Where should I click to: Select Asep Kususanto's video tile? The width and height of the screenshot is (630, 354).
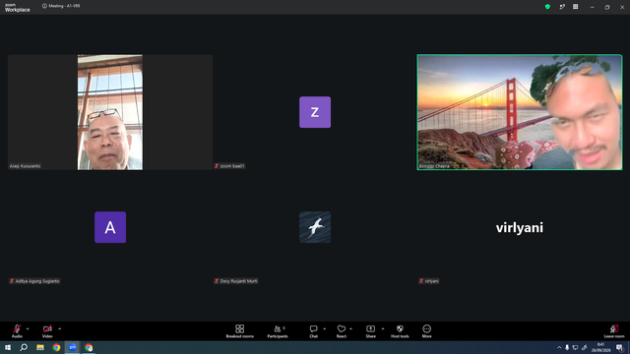pos(110,112)
